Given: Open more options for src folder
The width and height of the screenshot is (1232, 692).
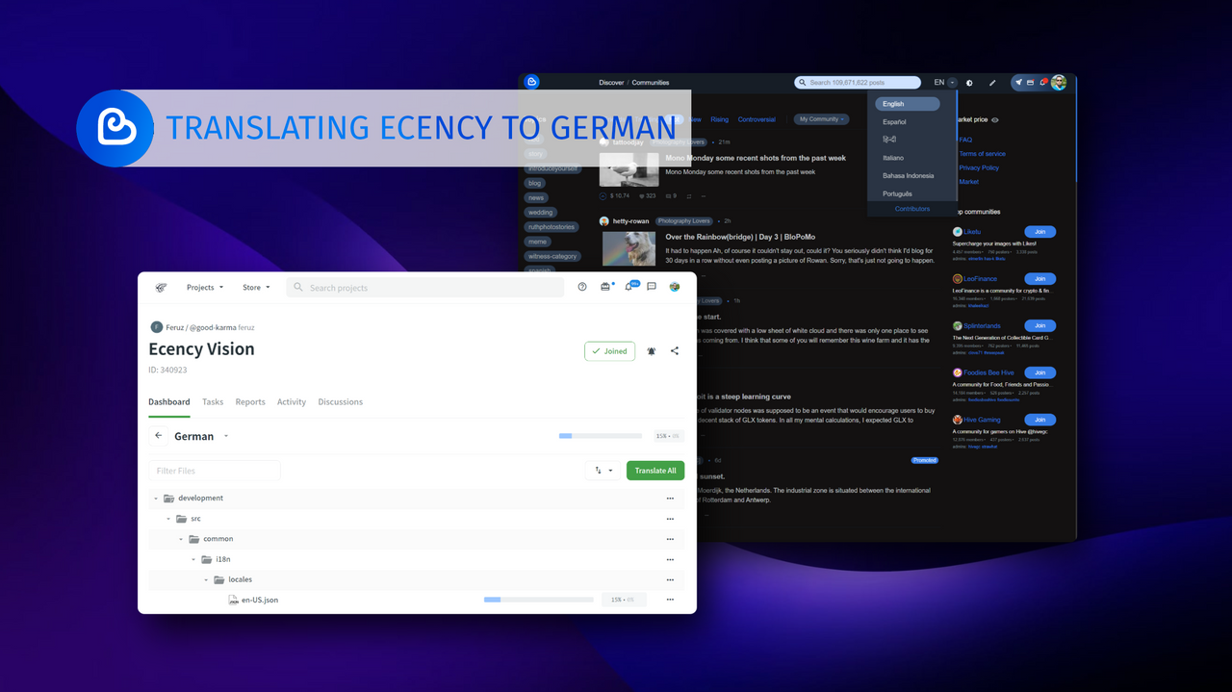Looking at the screenshot, I should [670, 519].
